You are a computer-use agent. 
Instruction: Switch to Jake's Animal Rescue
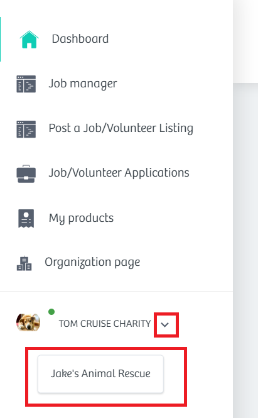pyautogui.click(x=100, y=374)
